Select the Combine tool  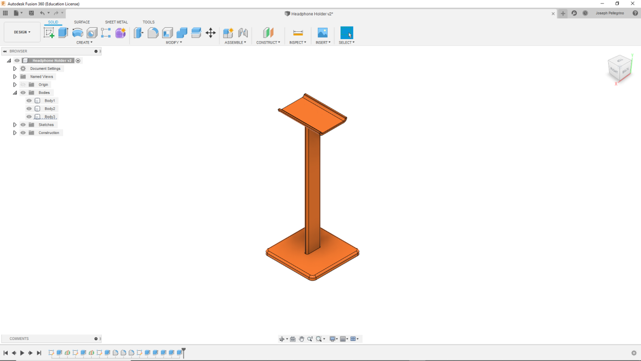182,33
